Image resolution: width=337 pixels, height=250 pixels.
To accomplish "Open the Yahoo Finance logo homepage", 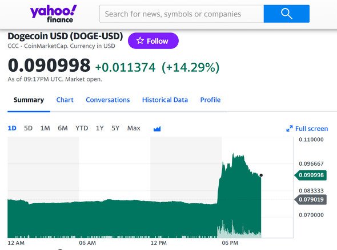I will (53, 14).
